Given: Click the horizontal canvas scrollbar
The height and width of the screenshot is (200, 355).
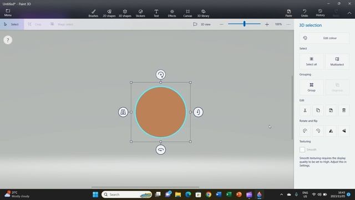Looking at the screenshot, I should click(x=145, y=187).
